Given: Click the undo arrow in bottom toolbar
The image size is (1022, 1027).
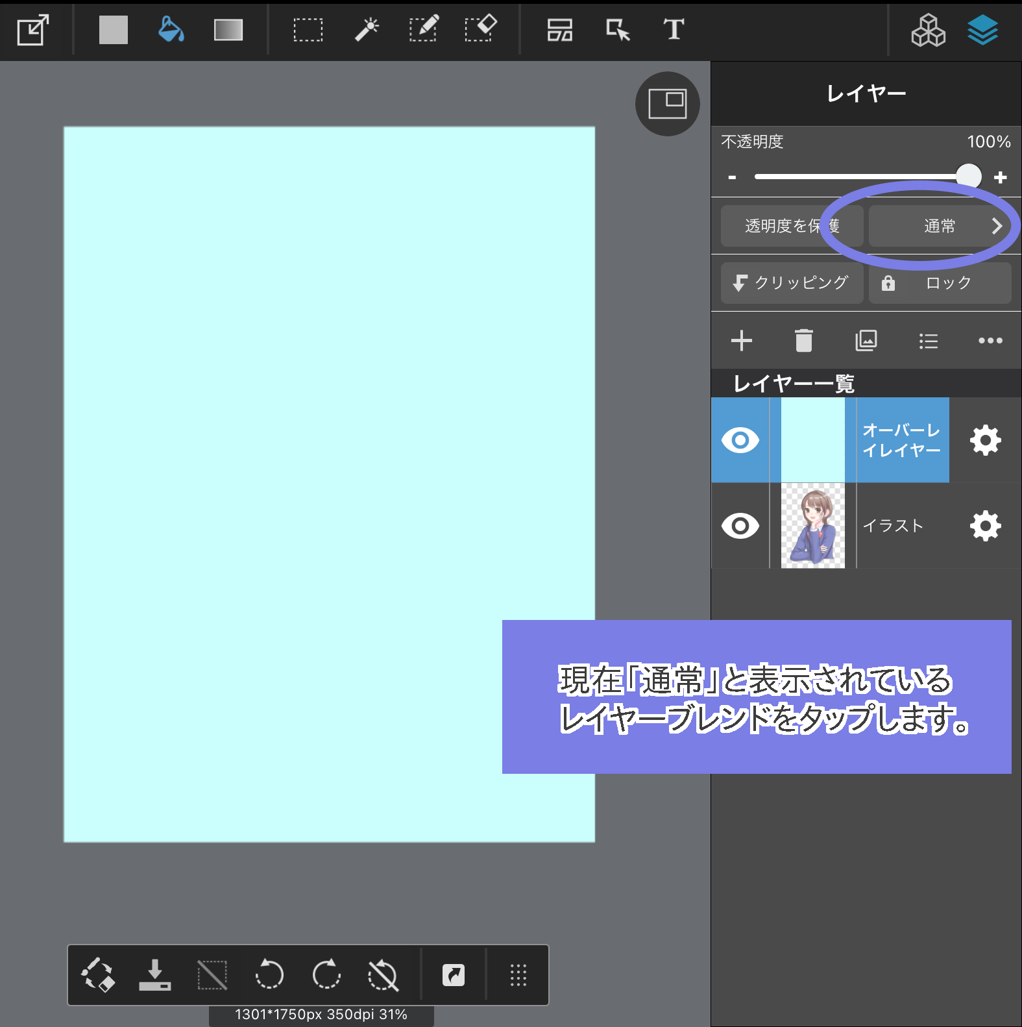Looking at the screenshot, I should point(269,974).
